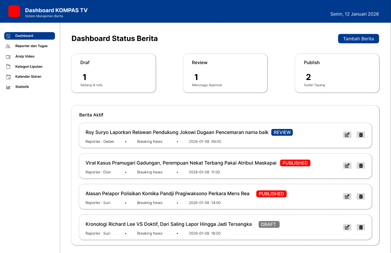Image resolution: width=391 pixels, height=253 pixels.
Task: Edit the Pramugari Gadungan news item
Action: [347, 166]
